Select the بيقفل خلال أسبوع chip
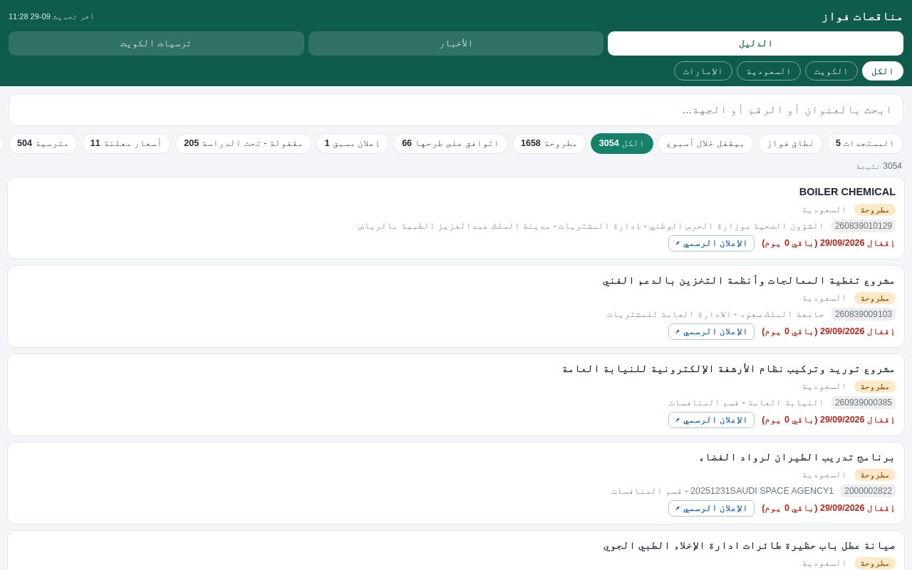 [x=705, y=143]
